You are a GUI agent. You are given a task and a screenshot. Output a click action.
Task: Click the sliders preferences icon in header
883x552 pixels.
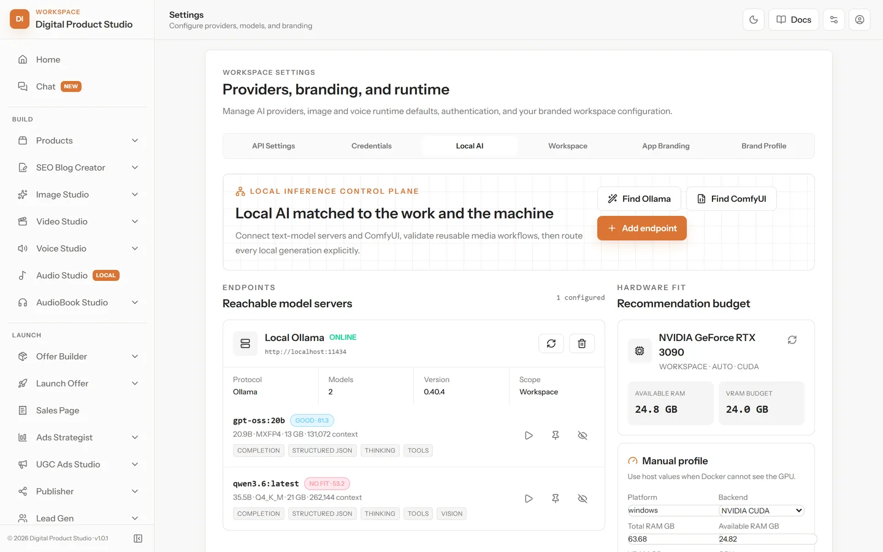[x=834, y=20]
